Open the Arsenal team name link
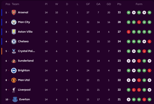This screenshot has width=154, height=104. (23, 12)
